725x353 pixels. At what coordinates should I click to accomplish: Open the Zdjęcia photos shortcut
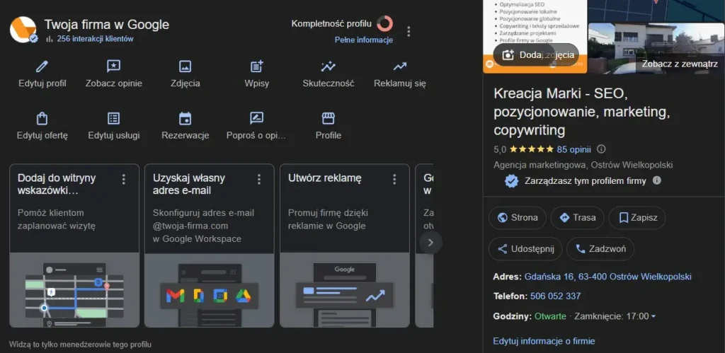185,74
